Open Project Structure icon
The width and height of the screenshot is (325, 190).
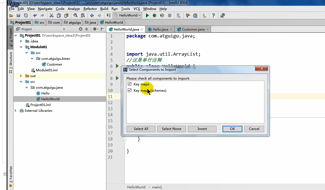tap(195, 15)
